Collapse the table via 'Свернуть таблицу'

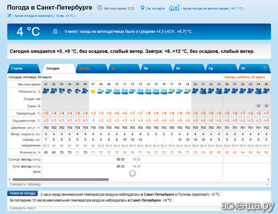click(25, 184)
